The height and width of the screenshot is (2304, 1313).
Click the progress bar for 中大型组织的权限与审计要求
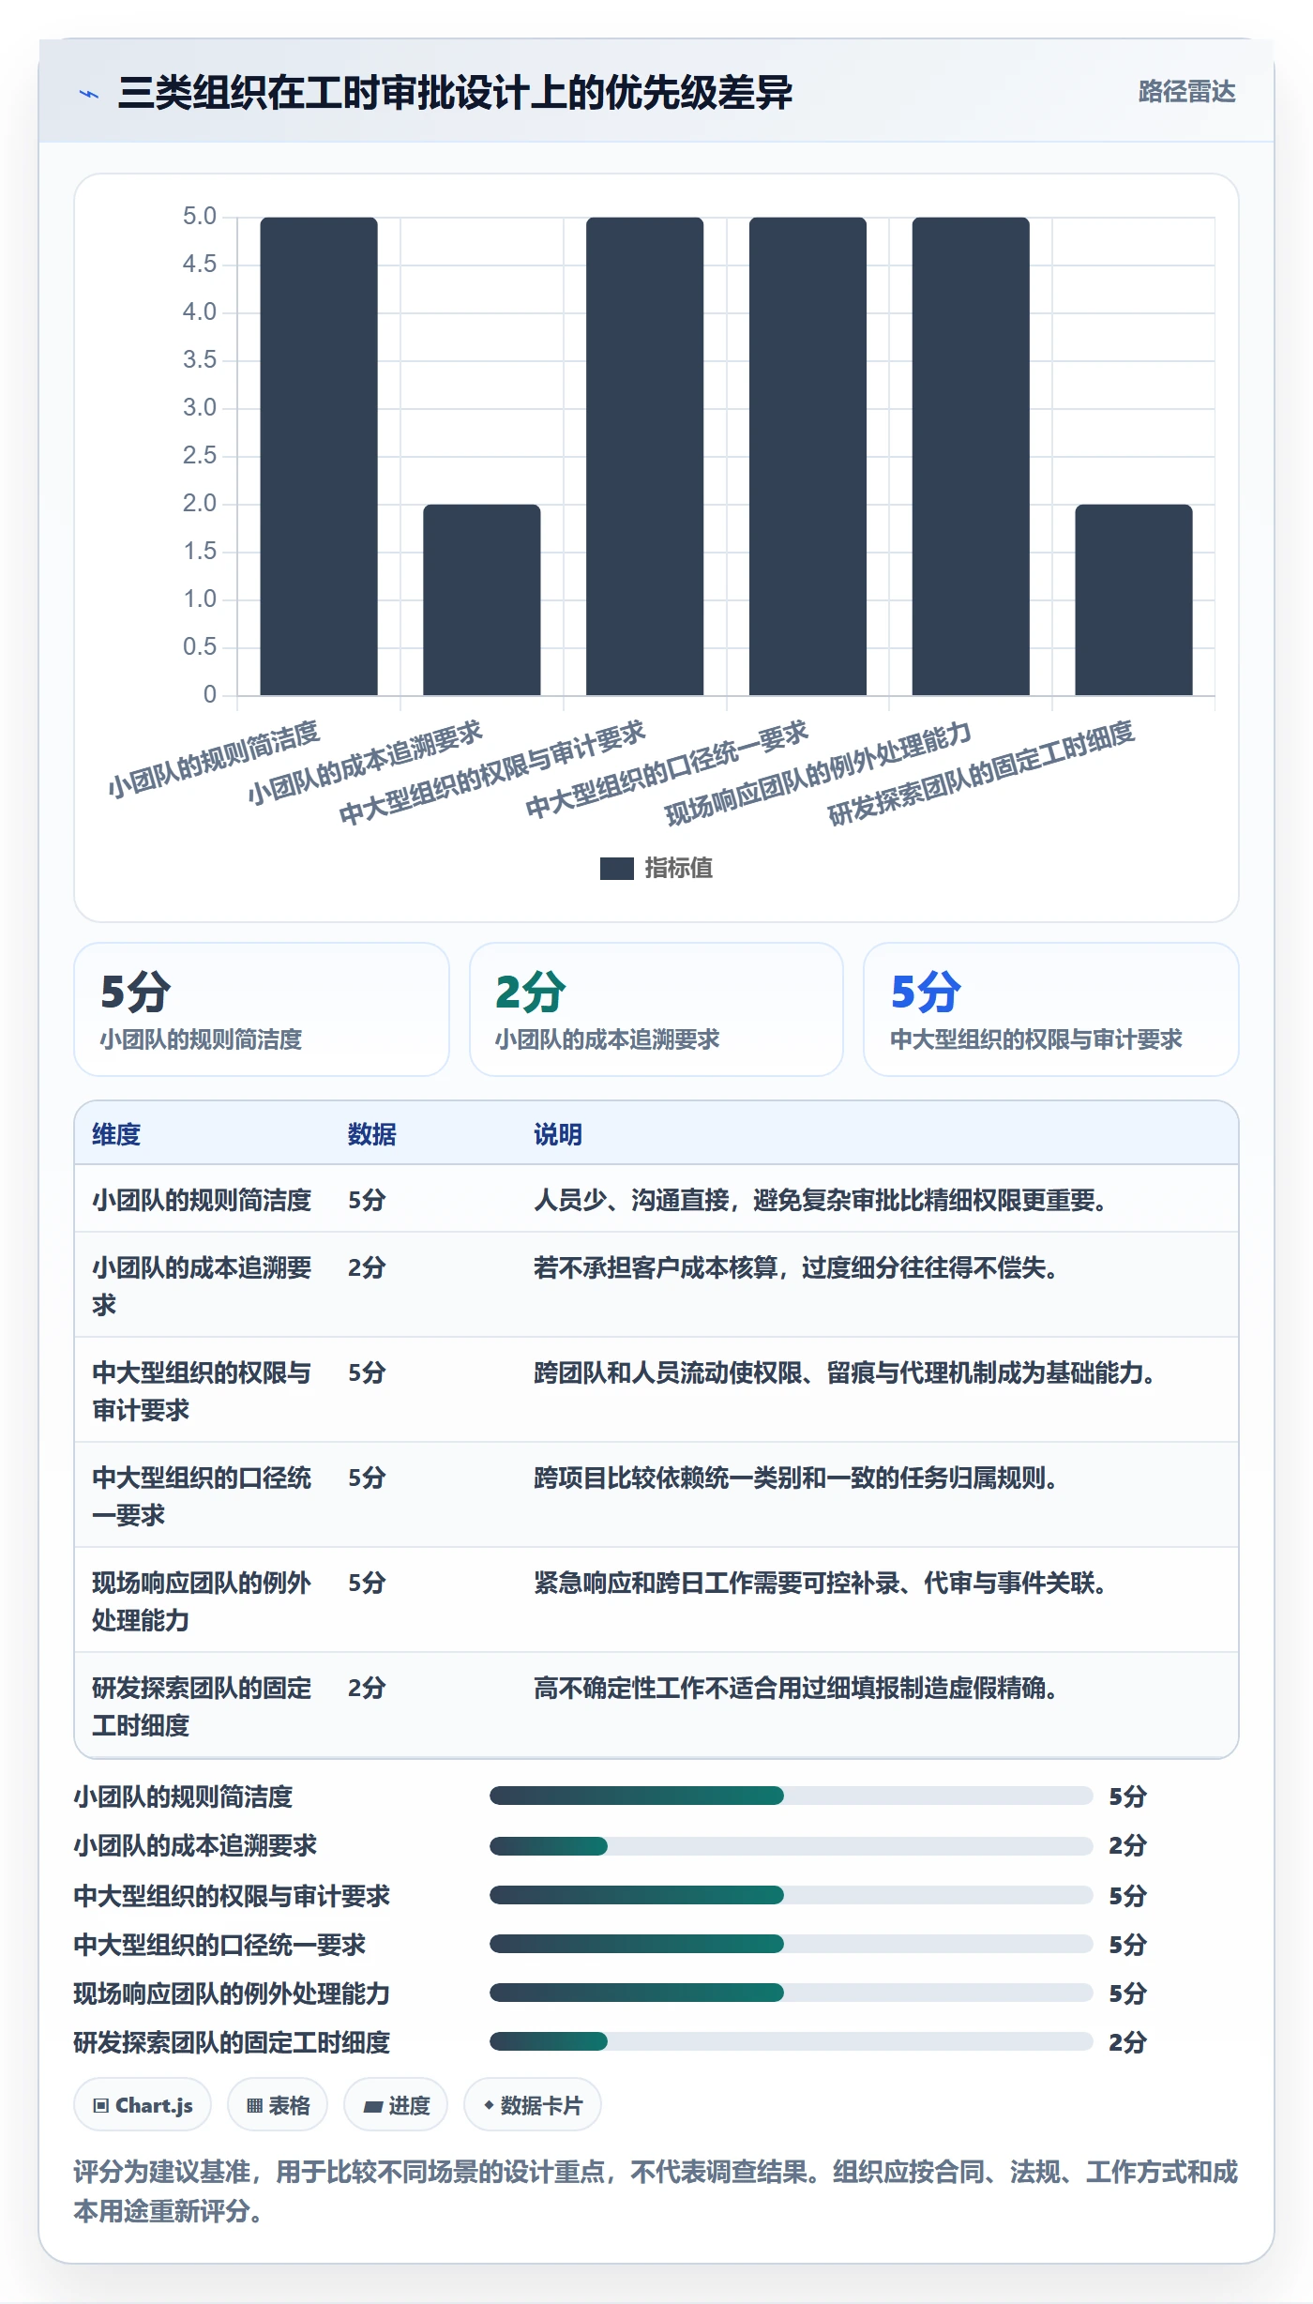click(792, 1895)
